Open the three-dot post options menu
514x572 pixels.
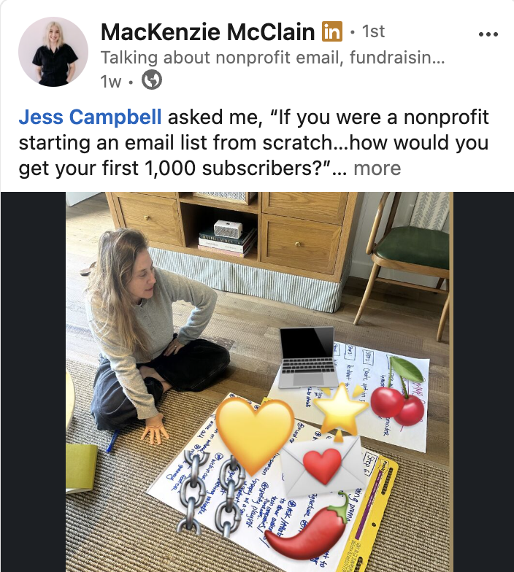(x=488, y=34)
